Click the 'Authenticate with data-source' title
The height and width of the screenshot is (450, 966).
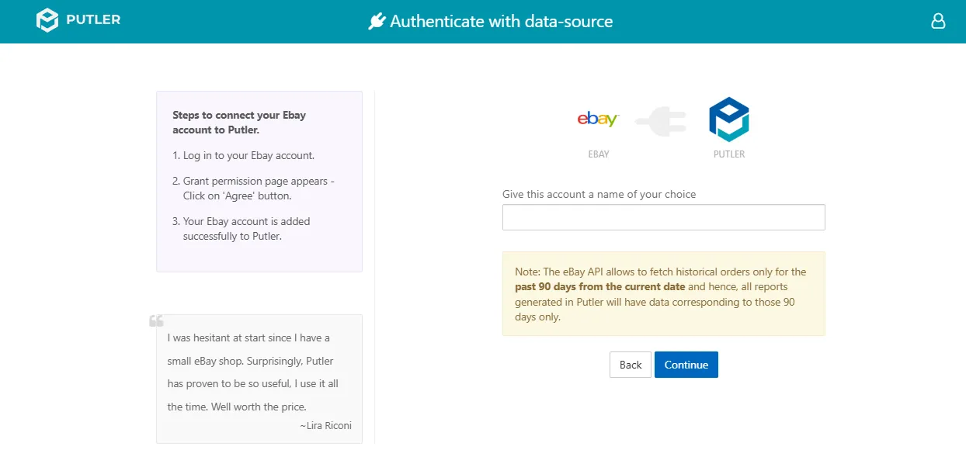tap(502, 22)
